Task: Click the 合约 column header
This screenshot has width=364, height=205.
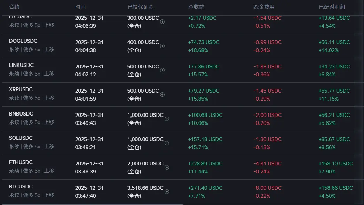Action: point(14,7)
